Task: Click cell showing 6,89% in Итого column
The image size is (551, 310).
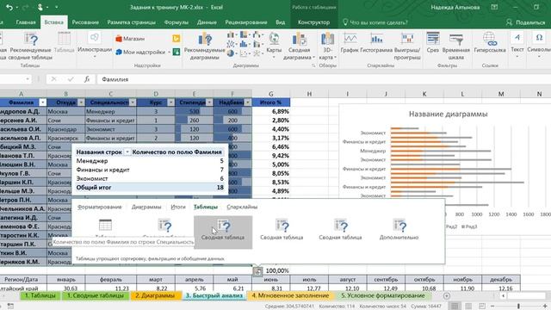Action: point(271,111)
